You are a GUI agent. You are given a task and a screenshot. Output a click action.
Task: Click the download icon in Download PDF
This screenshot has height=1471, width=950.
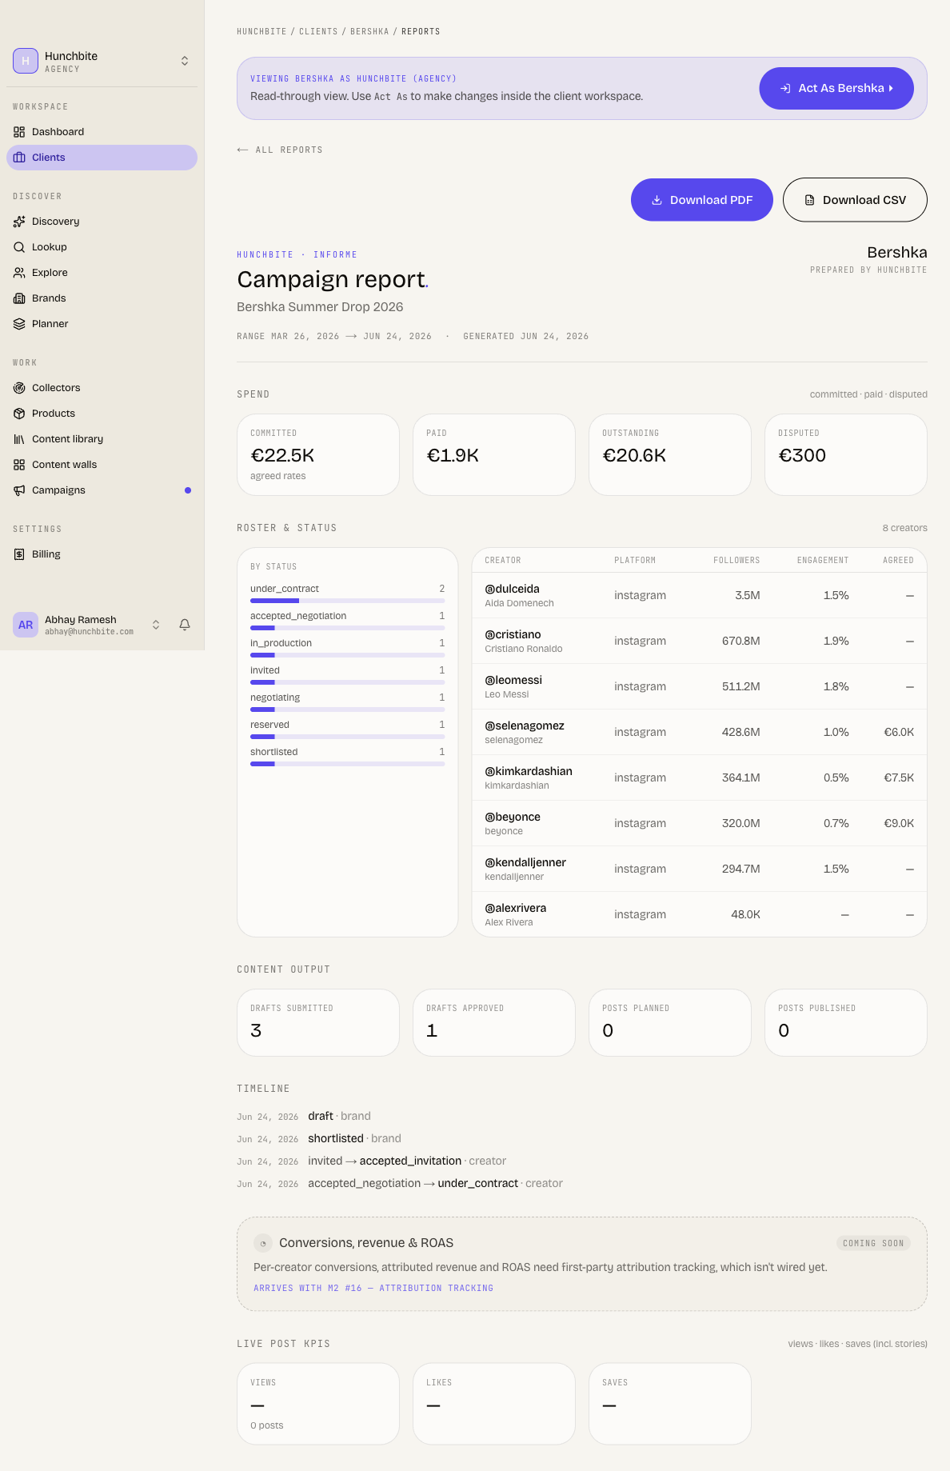pyautogui.click(x=657, y=200)
